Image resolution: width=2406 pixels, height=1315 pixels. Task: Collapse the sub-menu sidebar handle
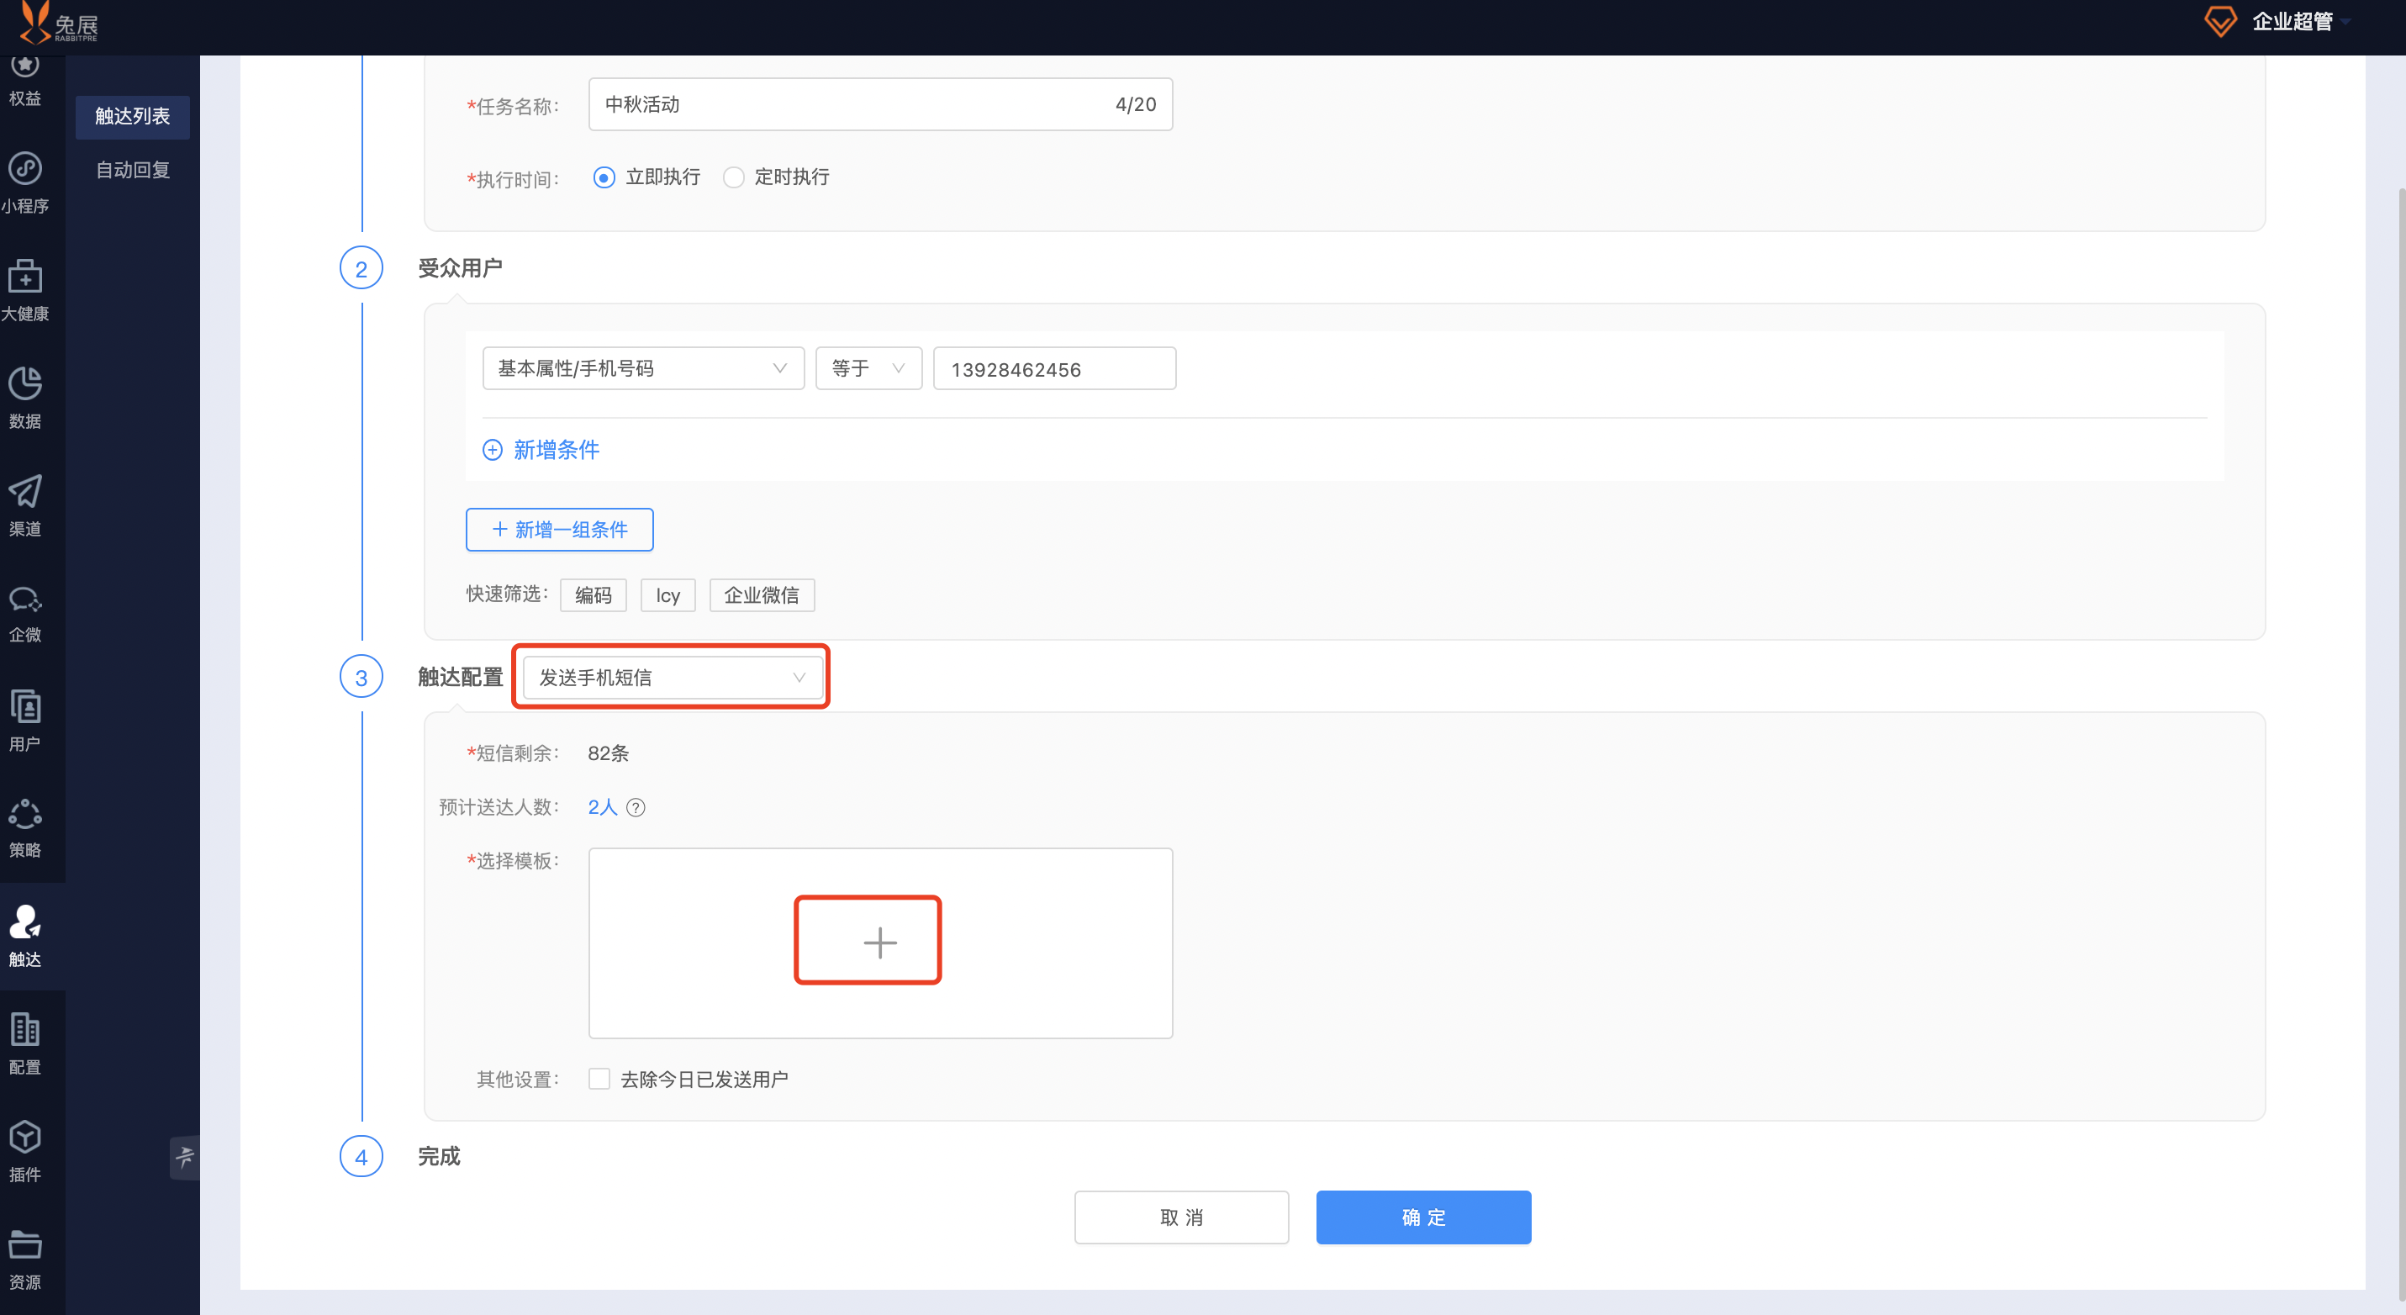185,1157
